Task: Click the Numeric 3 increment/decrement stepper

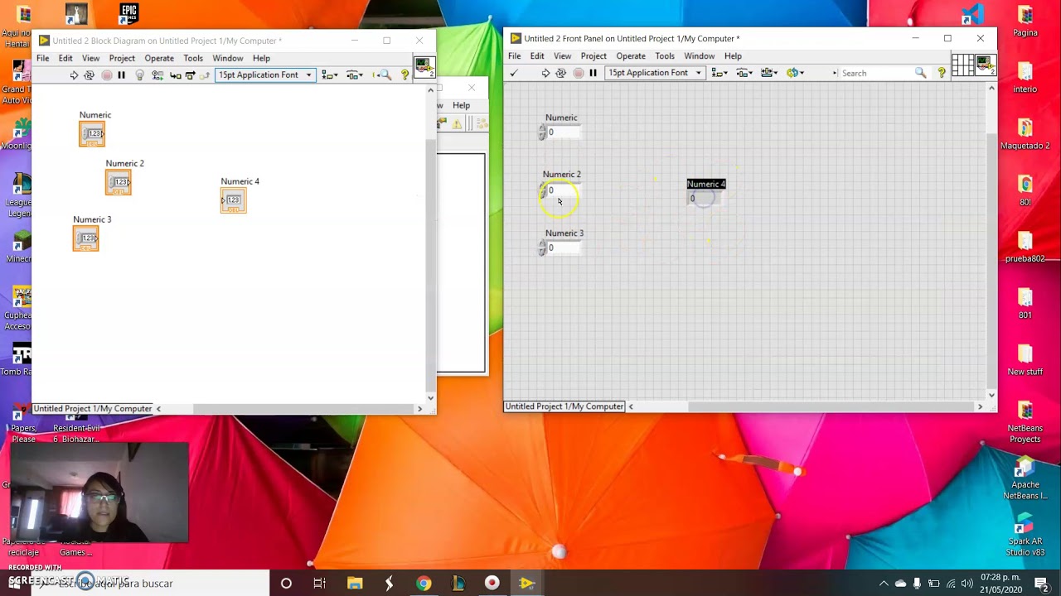Action: tap(542, 248)
